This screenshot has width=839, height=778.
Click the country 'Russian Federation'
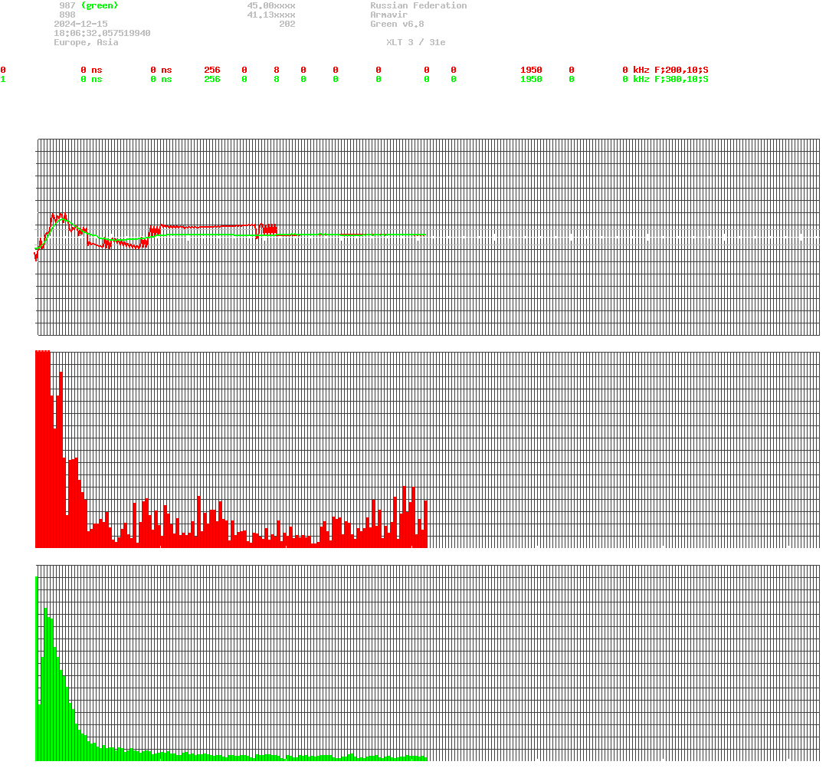coord(418,5)
